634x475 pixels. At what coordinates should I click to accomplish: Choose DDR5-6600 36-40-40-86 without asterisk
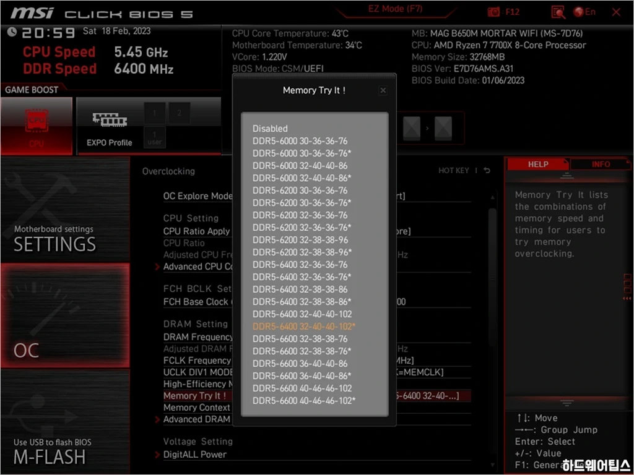pos(300,364)
